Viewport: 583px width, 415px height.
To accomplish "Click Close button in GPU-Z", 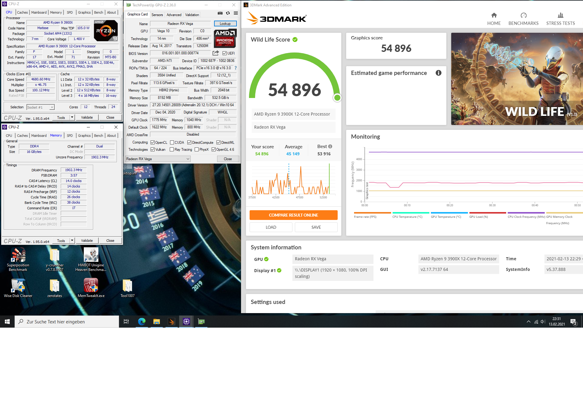I will coord(228,159).
